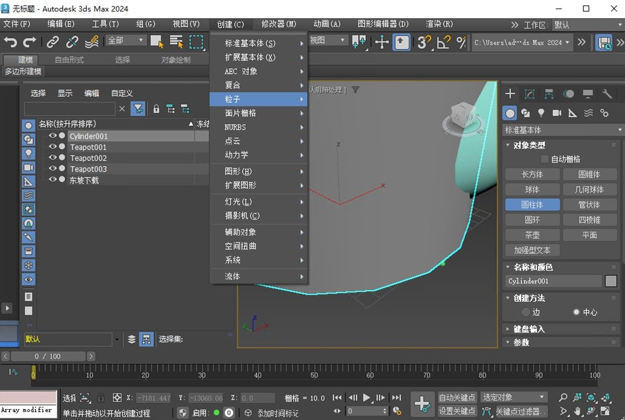This screenshot has width=625, height=420.
Task: Open the Motion panel tab
Action: point(568,94)
